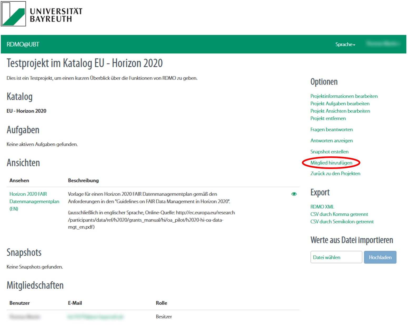Screen dimensions: 408x329
Task: Click the Universität Bayreuth logo
Action: pos(42,14)
